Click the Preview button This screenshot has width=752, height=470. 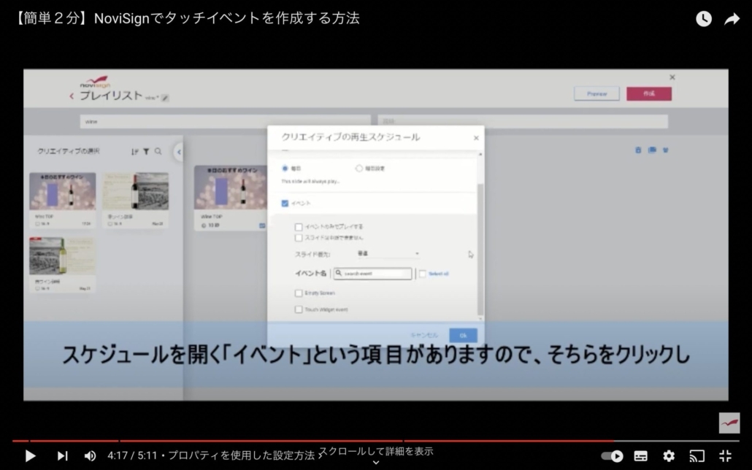click(x=596, y=94)
